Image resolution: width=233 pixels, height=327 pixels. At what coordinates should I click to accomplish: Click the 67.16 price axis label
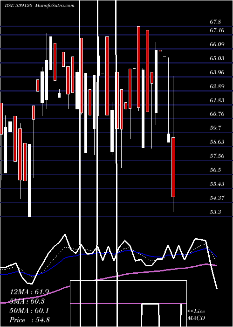coord(217,30)
